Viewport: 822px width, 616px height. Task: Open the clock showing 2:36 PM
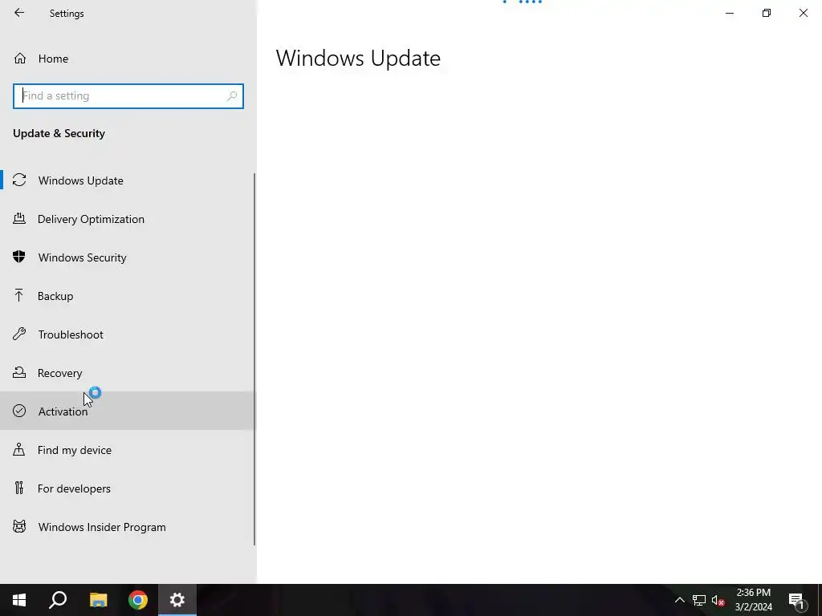coord(753,600)
